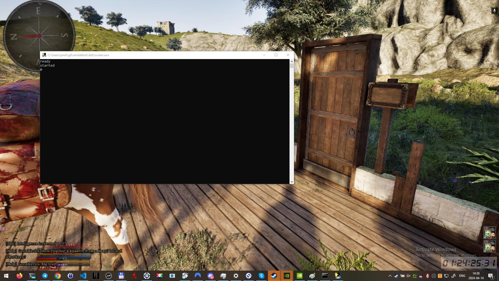Launch Firefox from the taskbar
Screen dimensions: 499x281
(x=19, y=276)
